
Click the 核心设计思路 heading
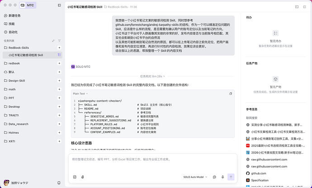coord(81,143)
